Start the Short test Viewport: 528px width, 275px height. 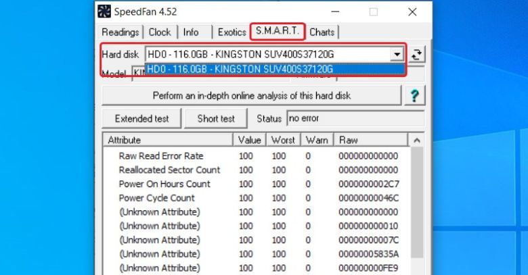point(216,119)
